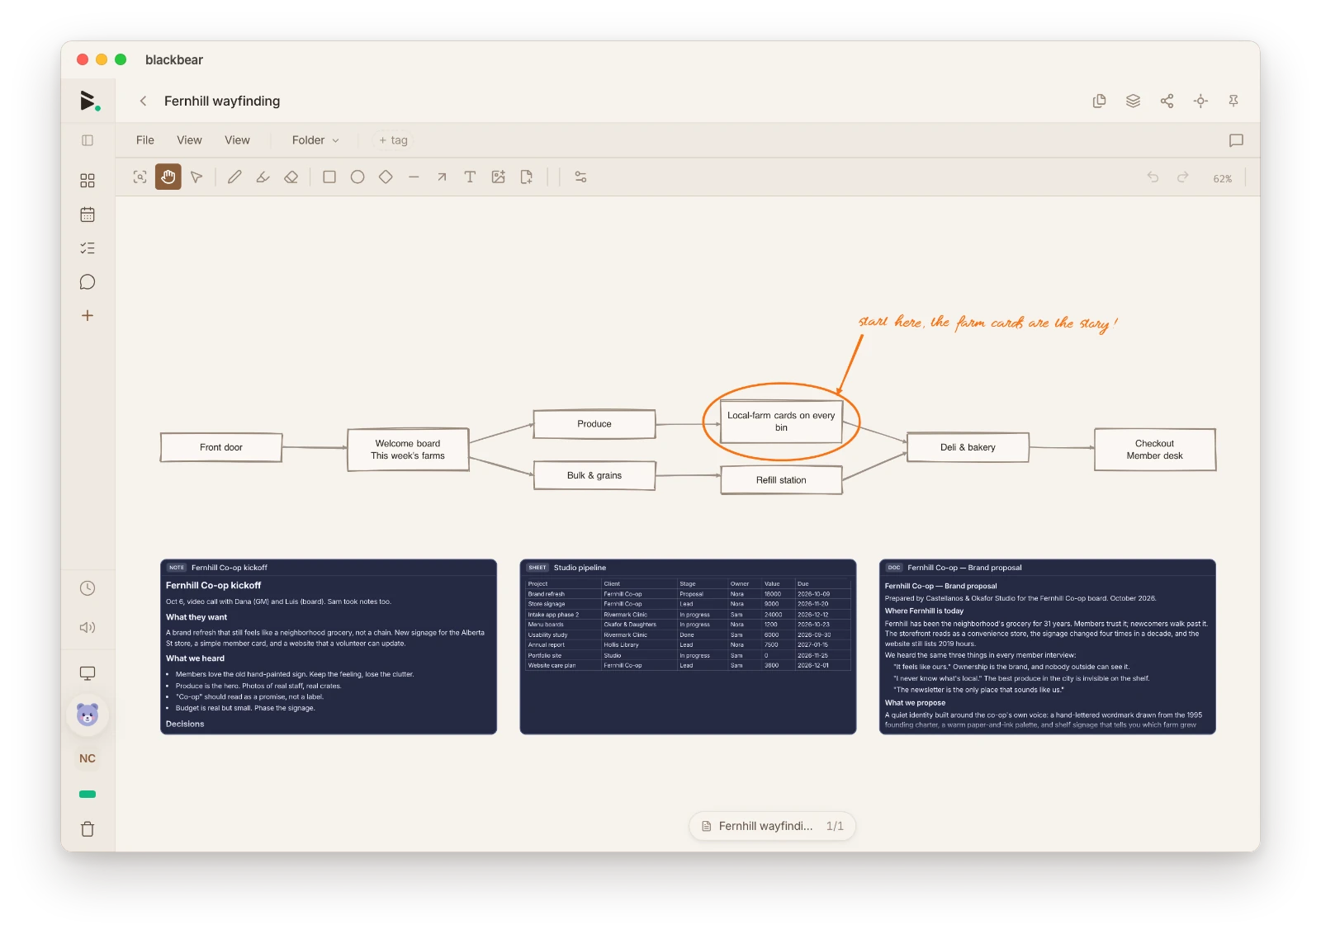1321x934 pixels.
Task: Select the pointer arrow tool
Action: click(196, 177)
